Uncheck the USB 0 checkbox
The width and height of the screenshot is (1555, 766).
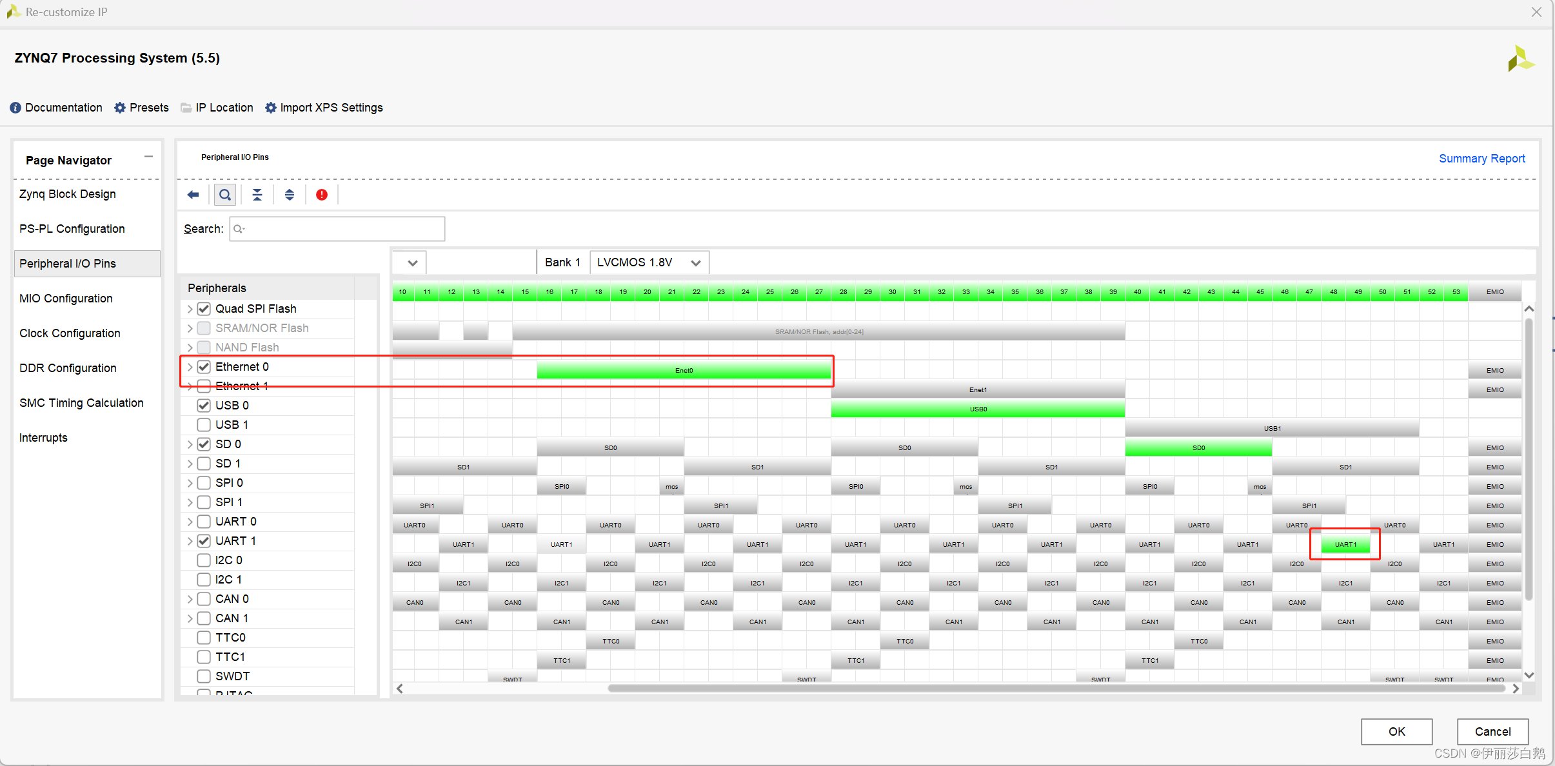click(204, 406)
